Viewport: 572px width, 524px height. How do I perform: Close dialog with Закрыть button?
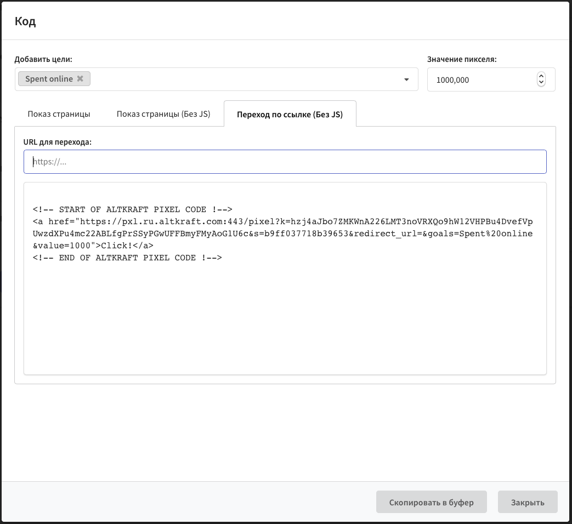[x=528, y=502]
